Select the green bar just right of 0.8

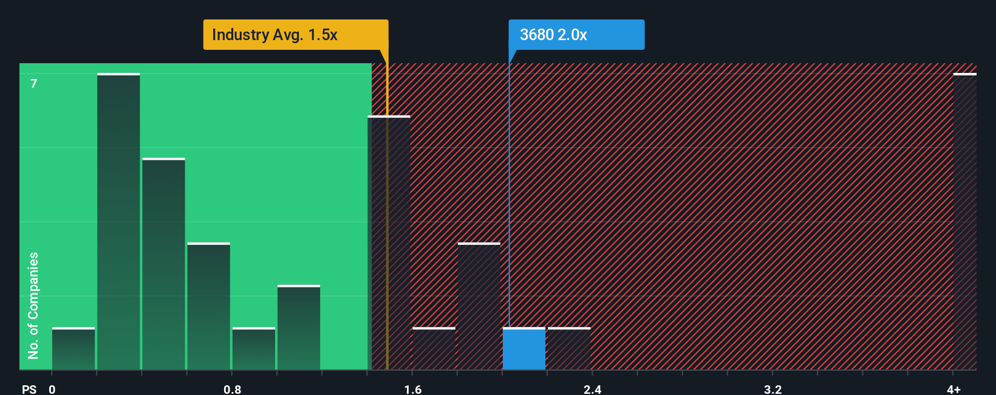254,349
